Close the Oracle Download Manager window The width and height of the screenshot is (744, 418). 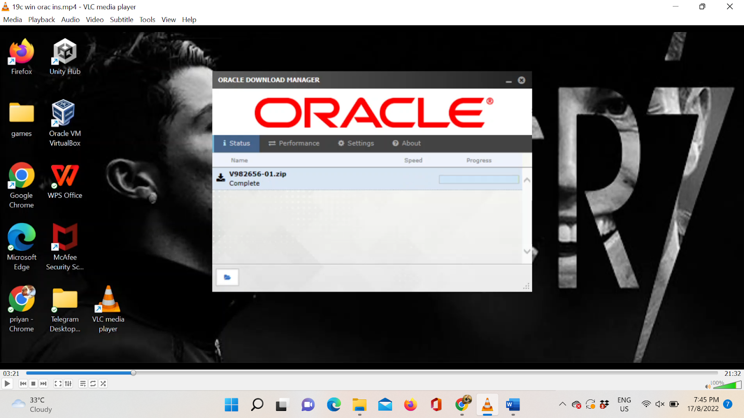point(522,80)
